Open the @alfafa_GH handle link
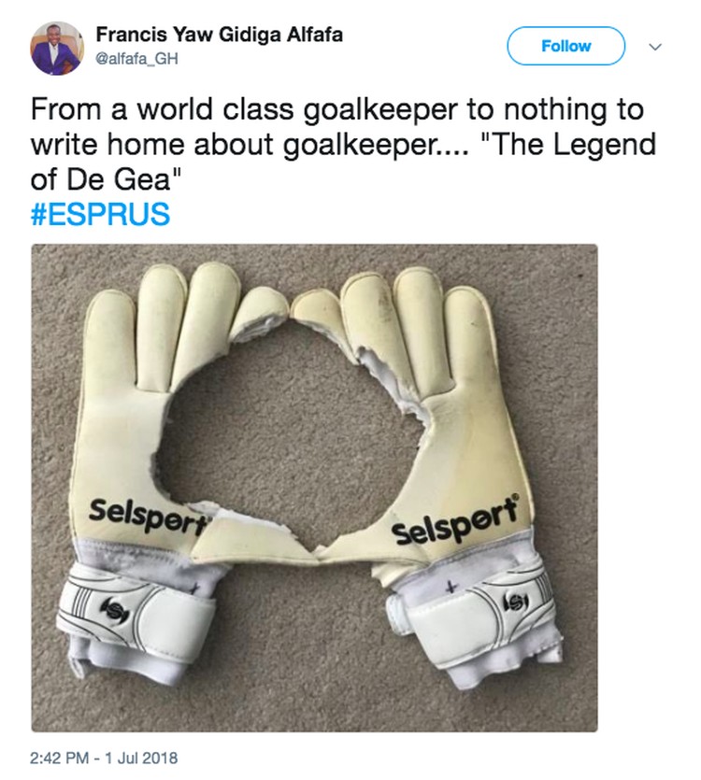Image resolution: width=701 pixels, height=780 pixels. tap(136, 59)
